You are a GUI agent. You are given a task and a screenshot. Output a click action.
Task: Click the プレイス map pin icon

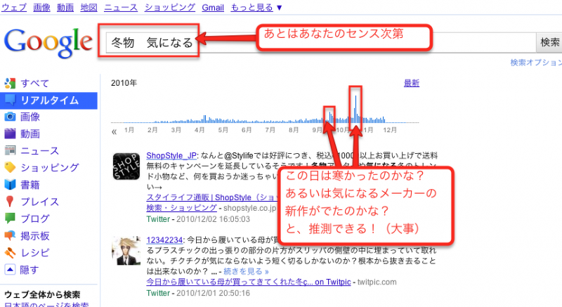point(10,202)
